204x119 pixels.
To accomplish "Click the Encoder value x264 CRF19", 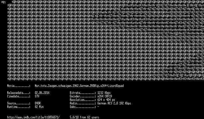I will pos(105,96).
